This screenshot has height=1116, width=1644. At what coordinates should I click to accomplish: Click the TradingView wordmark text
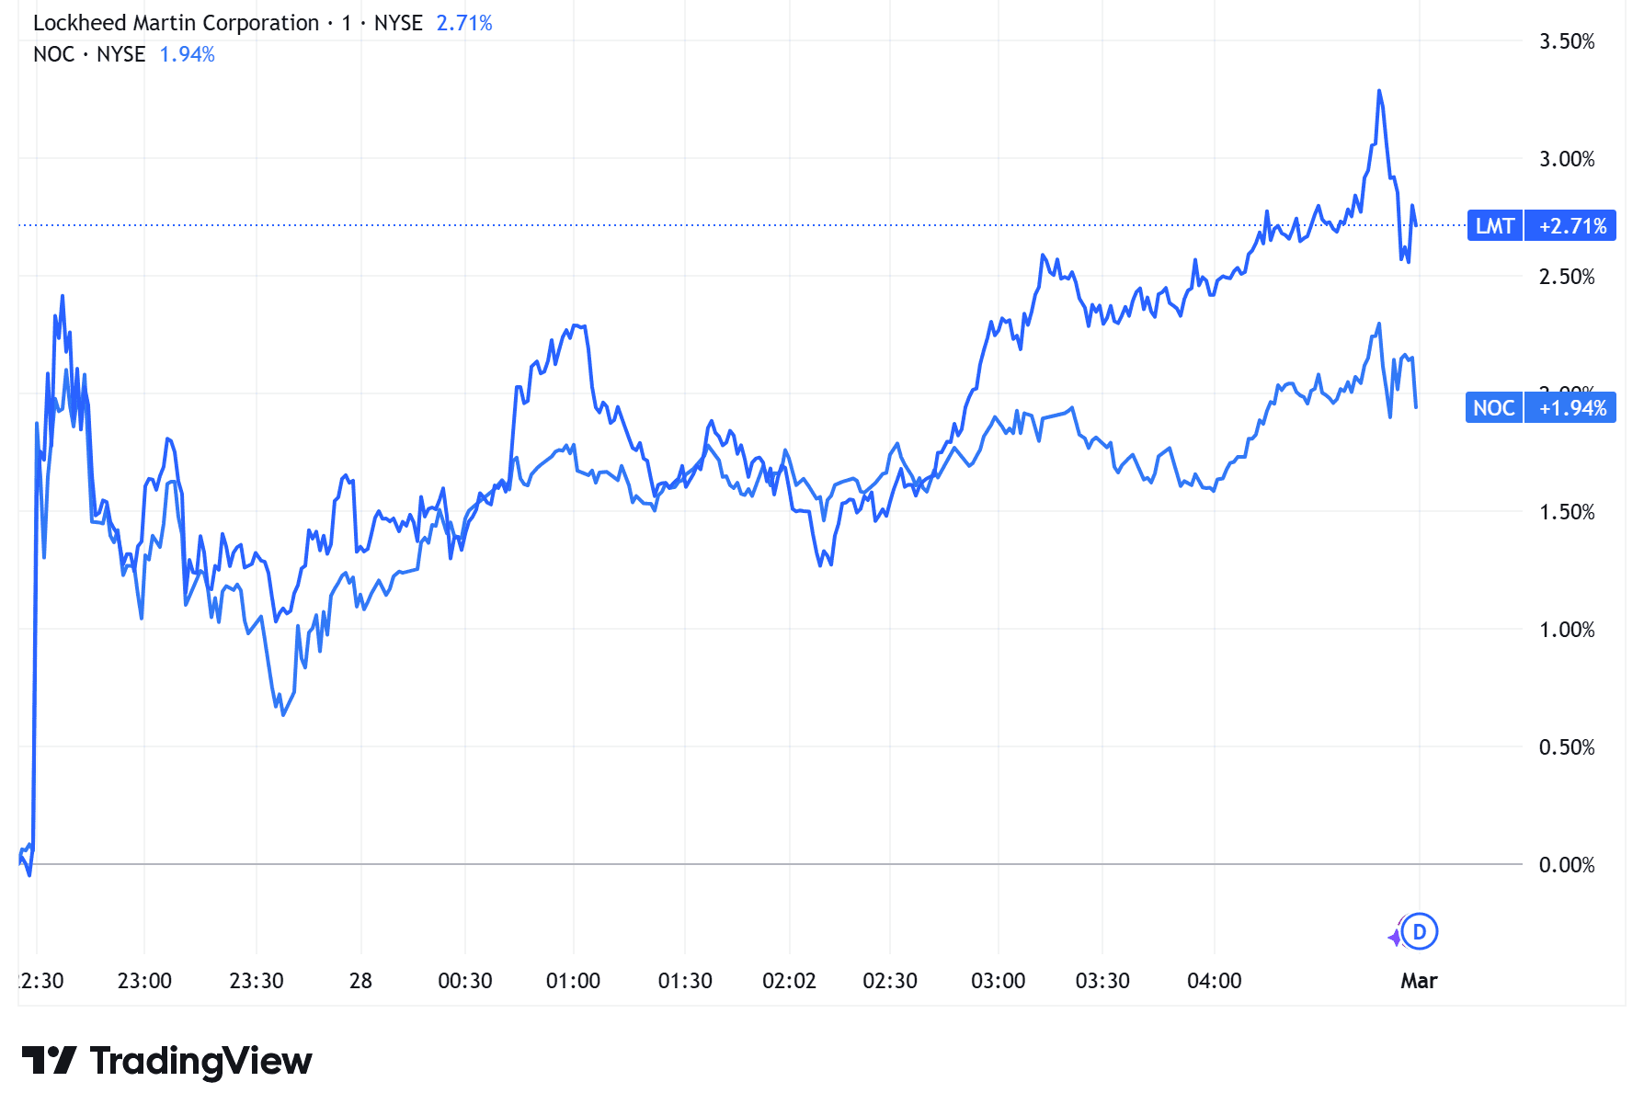coord(200,1061)
